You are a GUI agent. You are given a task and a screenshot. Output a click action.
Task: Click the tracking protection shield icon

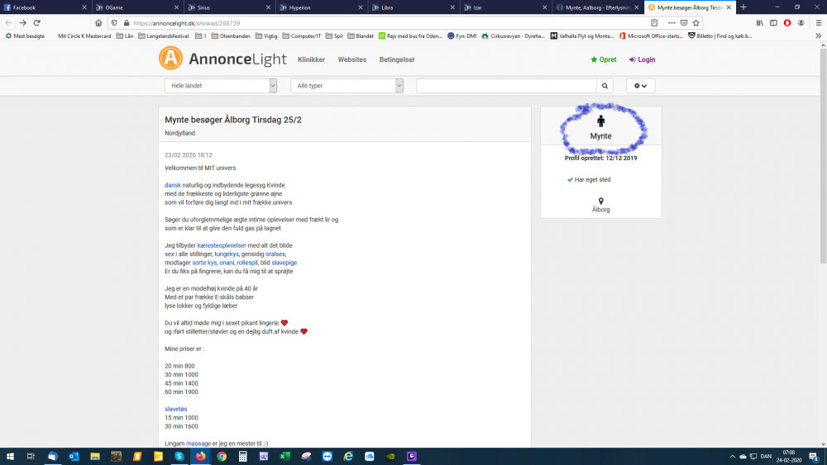pyautogui.click(x=114, y=23)
